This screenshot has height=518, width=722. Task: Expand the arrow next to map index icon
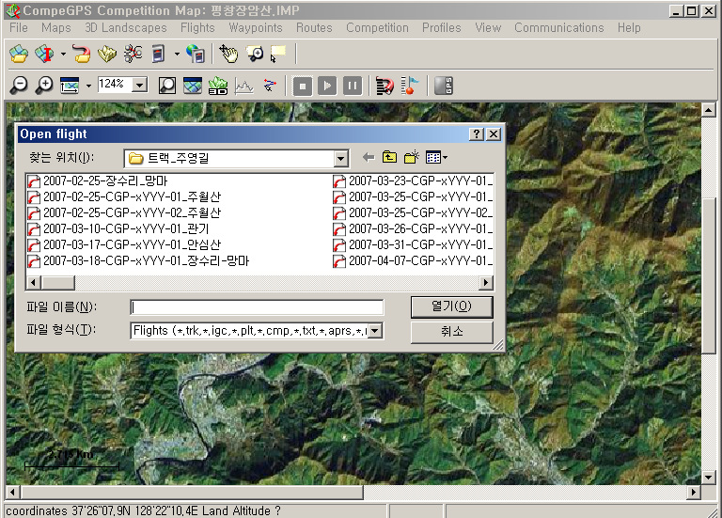click(63, 54)
